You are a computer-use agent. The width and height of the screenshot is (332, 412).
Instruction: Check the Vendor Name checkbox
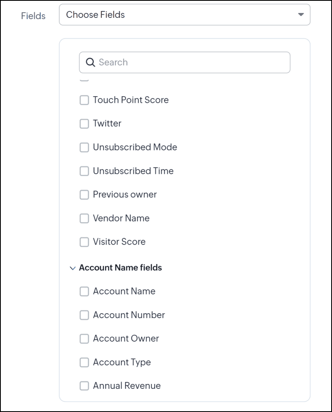click(x=84, y=218)
